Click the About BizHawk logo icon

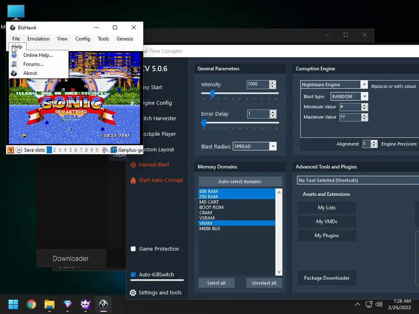14,73
